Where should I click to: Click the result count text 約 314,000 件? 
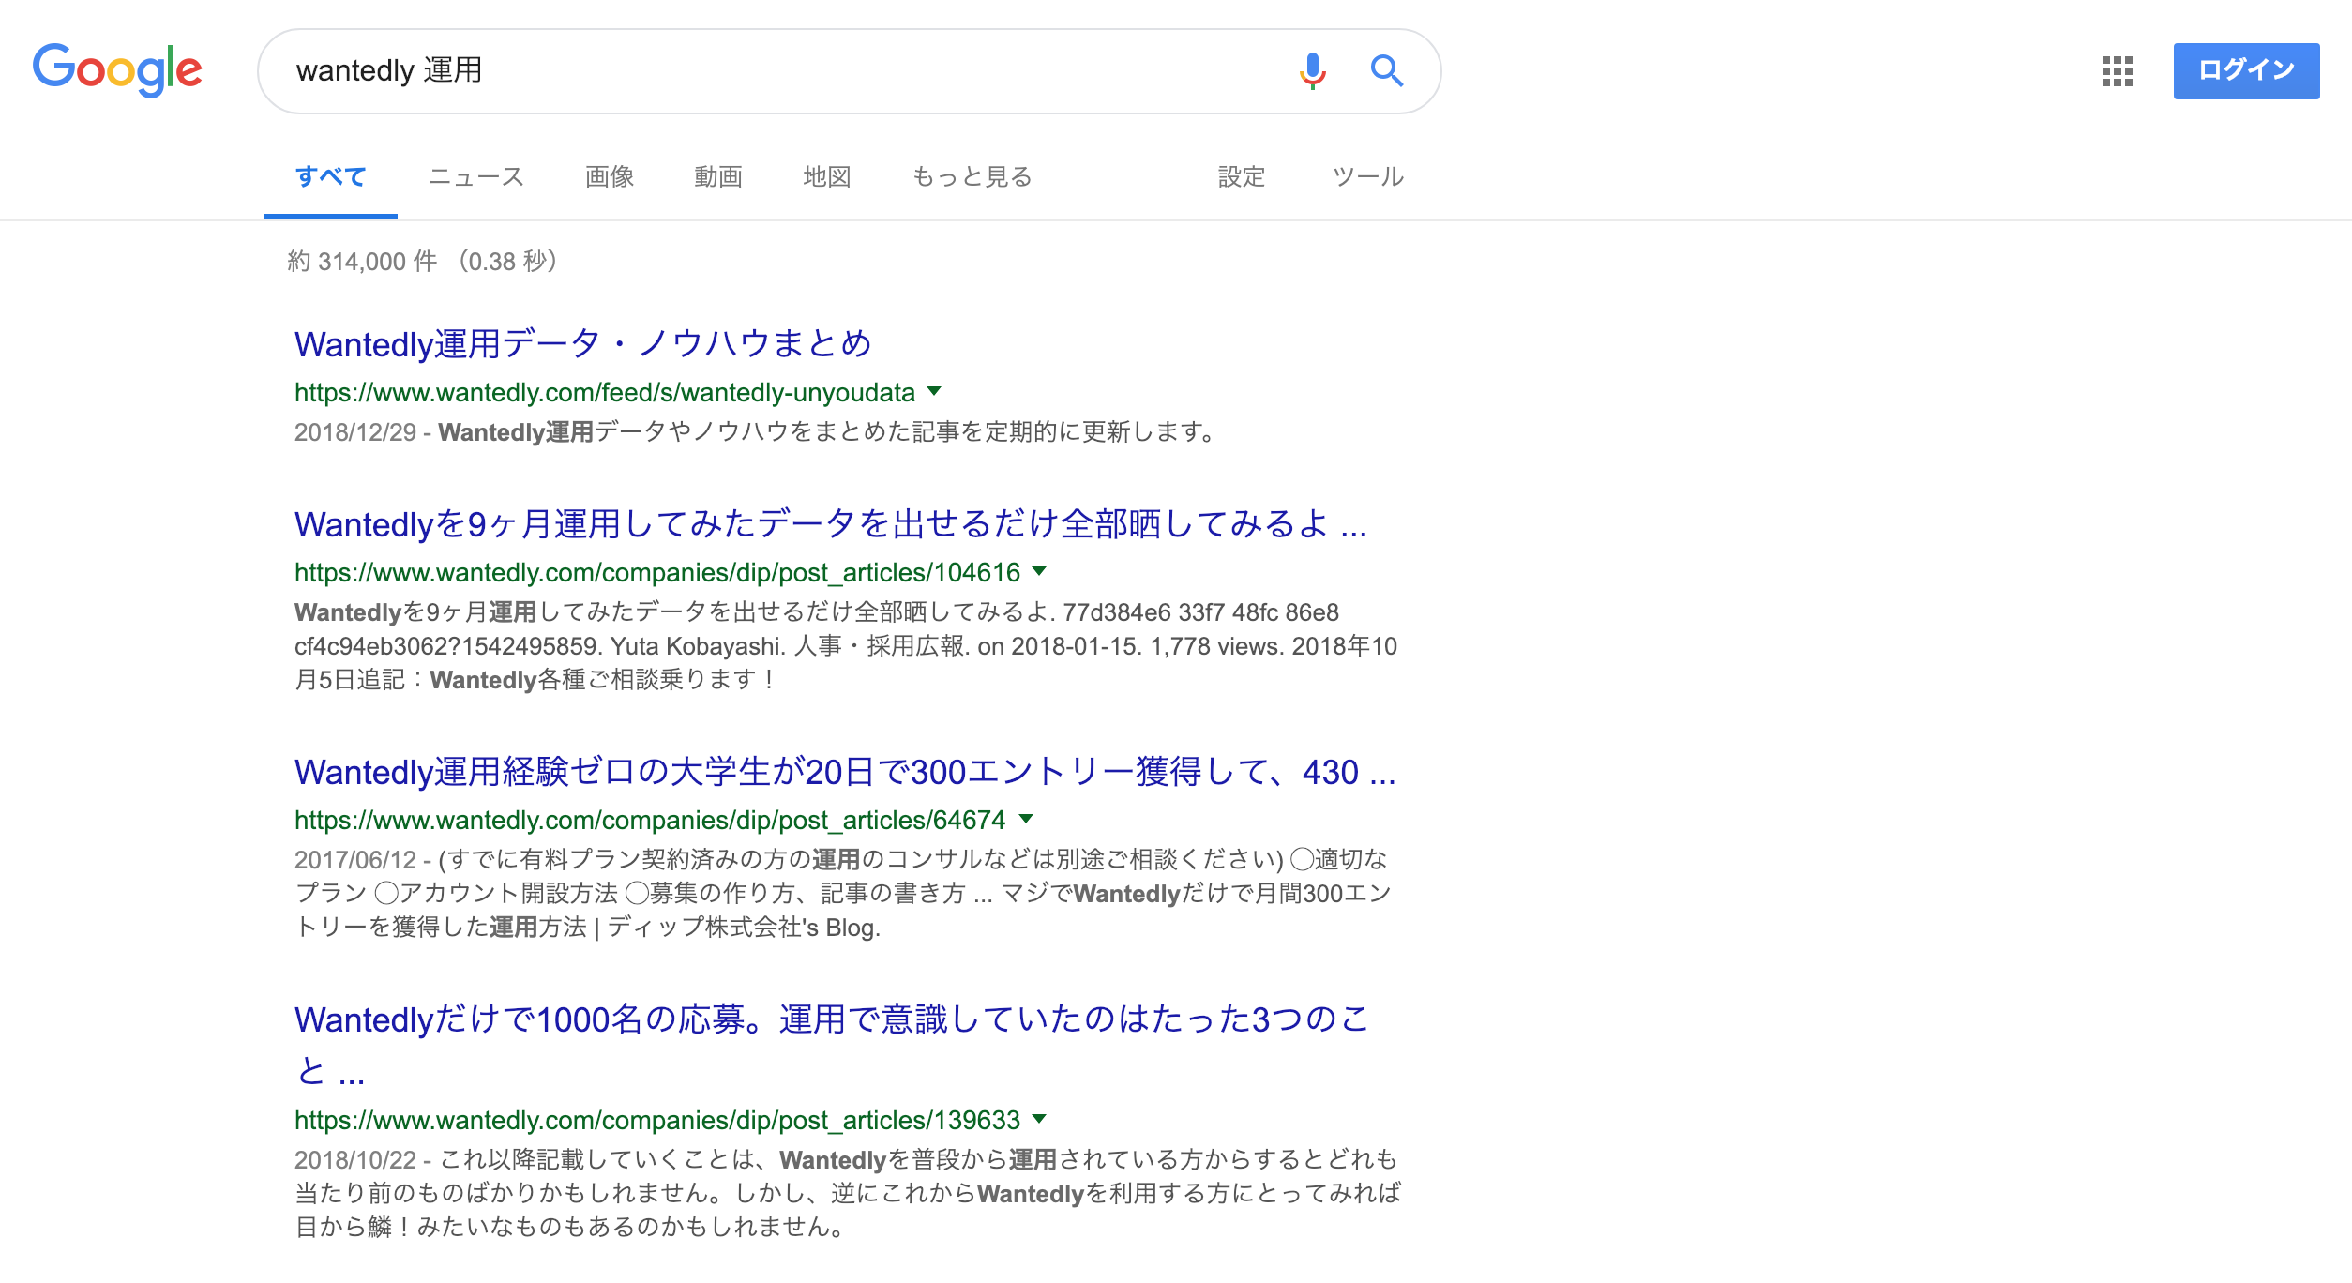pyautogui.click(x=362, y=261)
